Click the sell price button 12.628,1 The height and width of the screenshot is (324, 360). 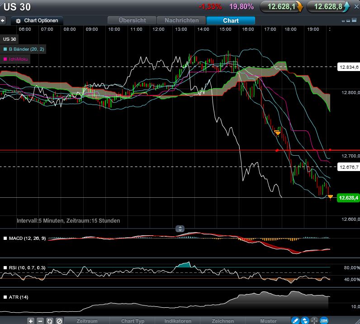point(281,7)
